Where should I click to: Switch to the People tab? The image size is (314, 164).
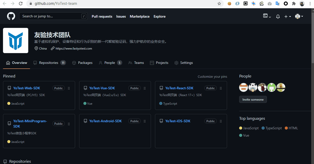[x=110, y=63]
